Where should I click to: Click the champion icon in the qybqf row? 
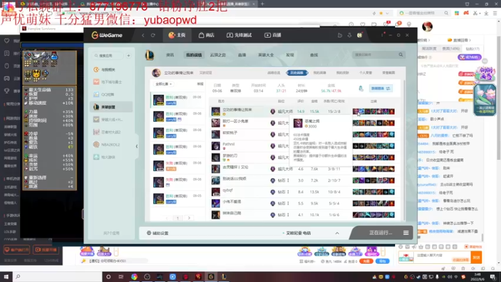[215, 192]
